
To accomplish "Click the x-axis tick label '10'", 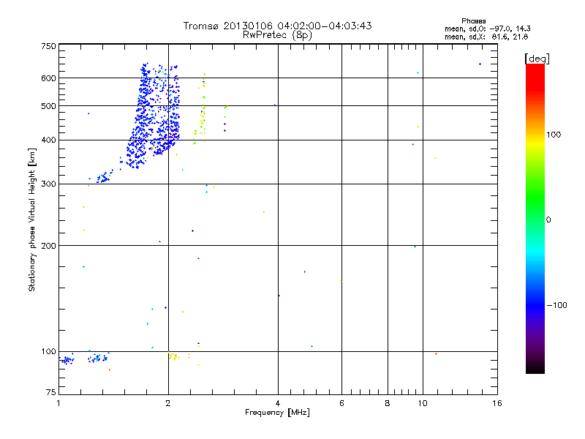I will pos(423,403).
